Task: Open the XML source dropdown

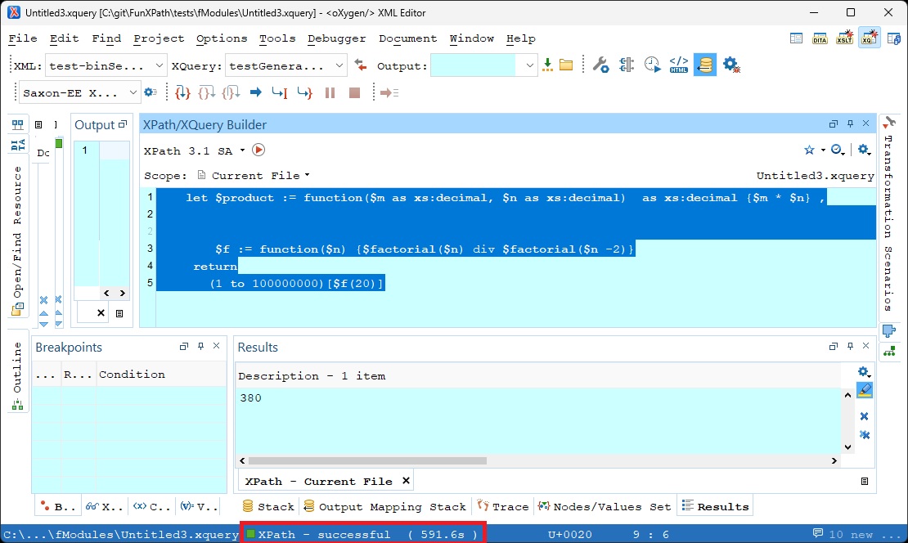Action: tap(159, 65)
